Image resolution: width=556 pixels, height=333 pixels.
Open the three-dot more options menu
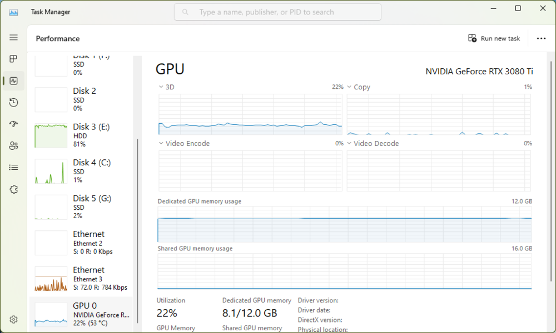[541, 38]
